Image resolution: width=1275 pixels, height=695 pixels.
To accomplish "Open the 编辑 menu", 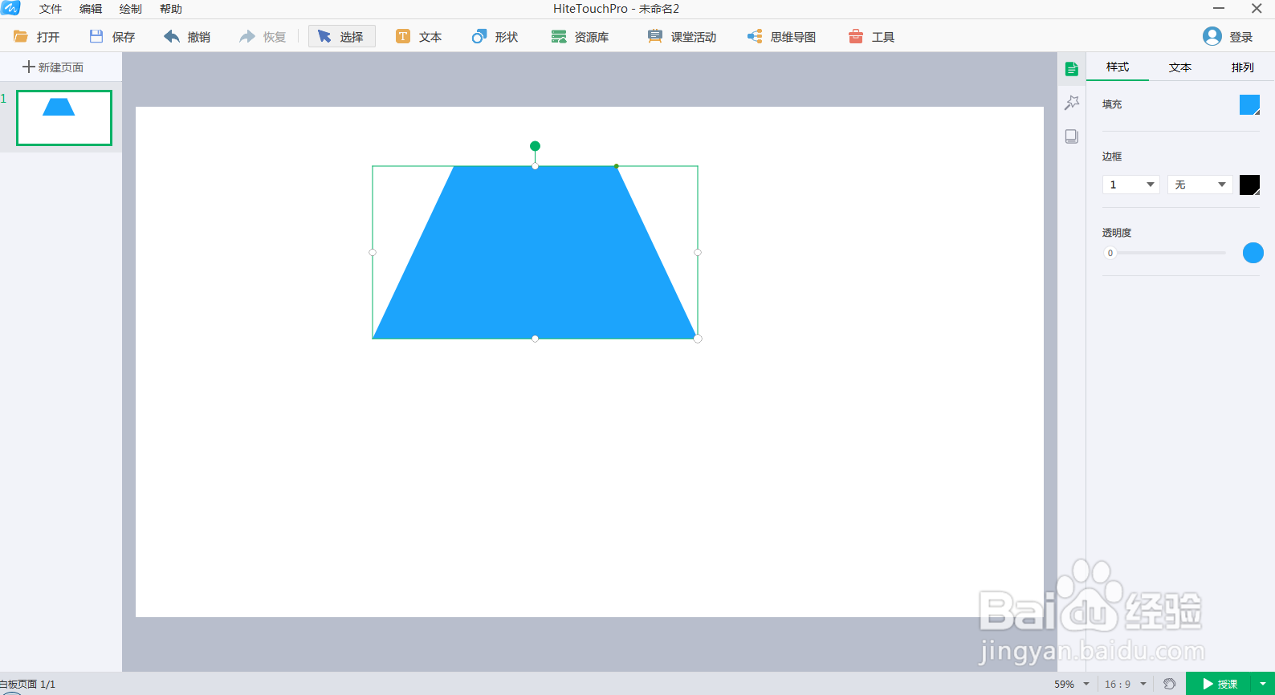I will pos(91,9).
